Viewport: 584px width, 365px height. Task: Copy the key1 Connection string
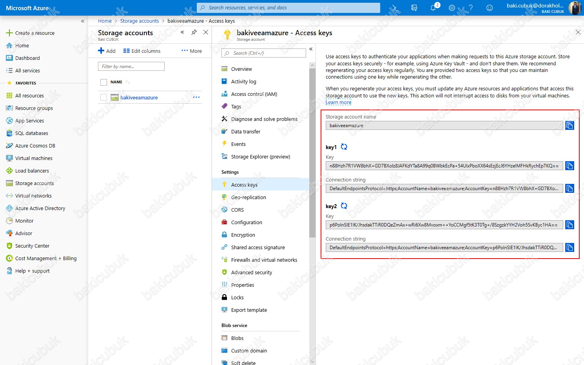569,189
